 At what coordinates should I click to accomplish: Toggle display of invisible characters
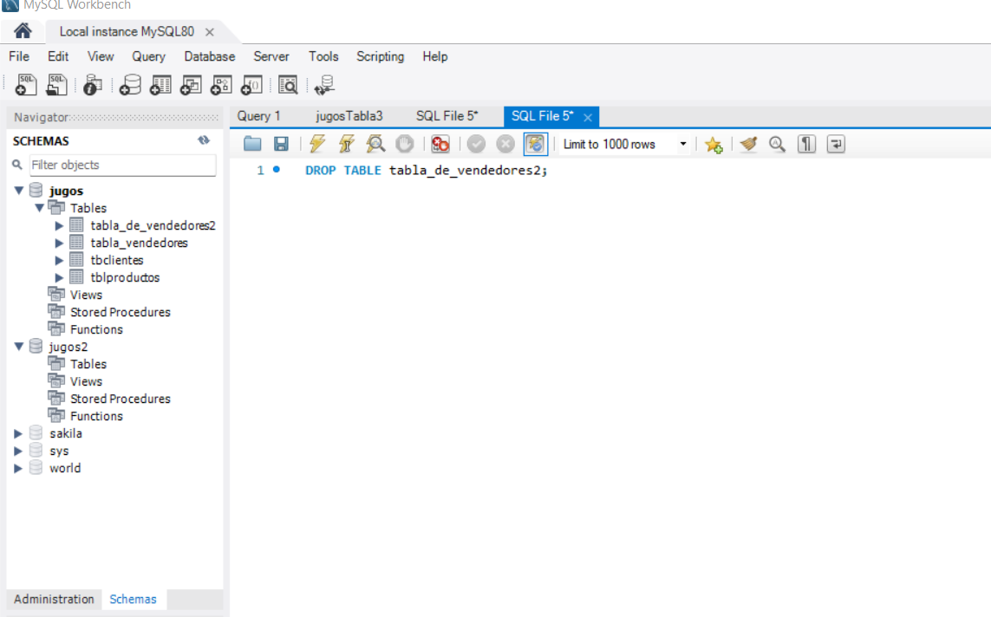click(x=806, y=144)
